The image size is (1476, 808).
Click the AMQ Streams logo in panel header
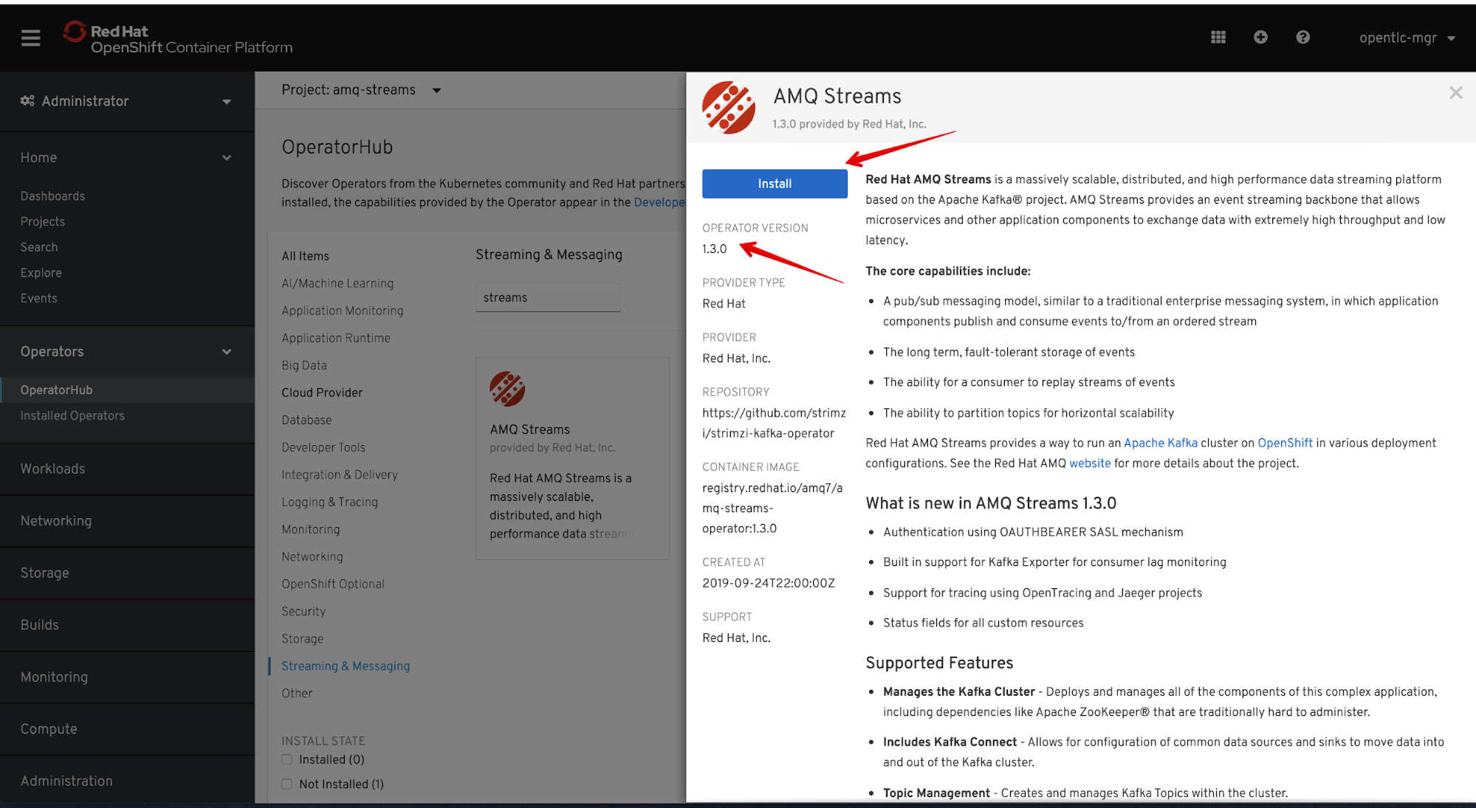(x=728, y=108)
